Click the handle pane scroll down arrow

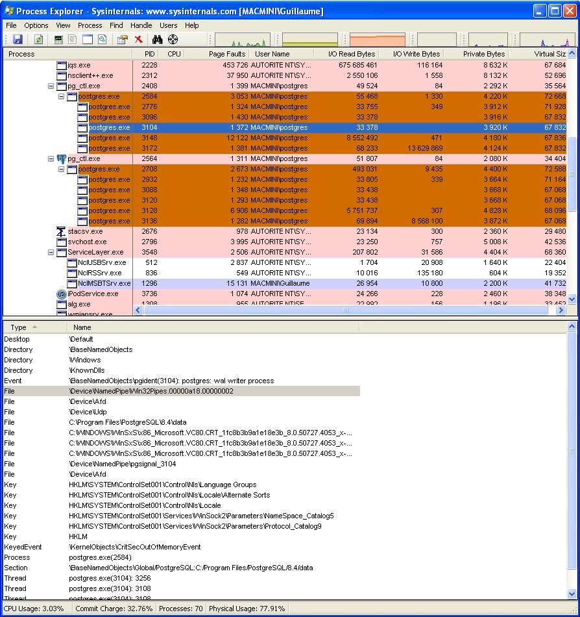pos(572,594)
